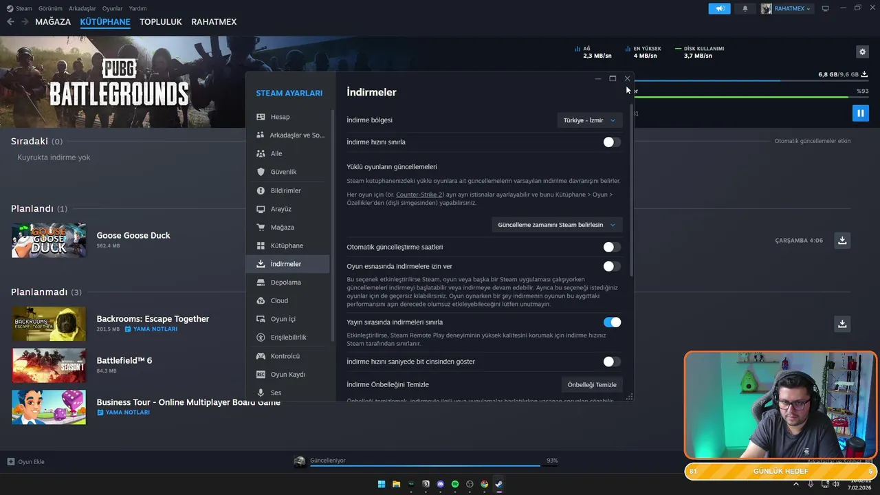
Task: Open Mağaza cart settings
Action: tap(287, 227)
